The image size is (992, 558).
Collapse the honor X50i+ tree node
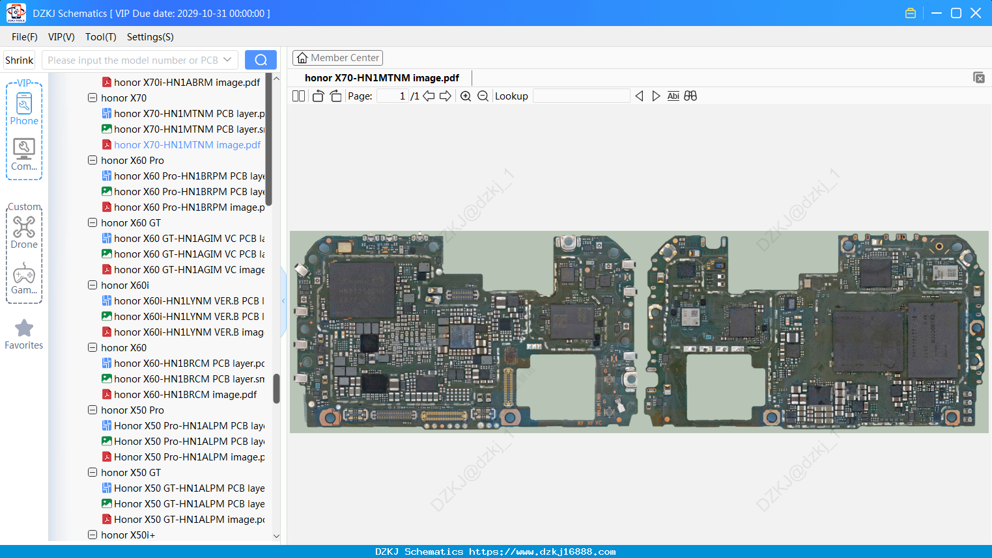click(92, 535)
